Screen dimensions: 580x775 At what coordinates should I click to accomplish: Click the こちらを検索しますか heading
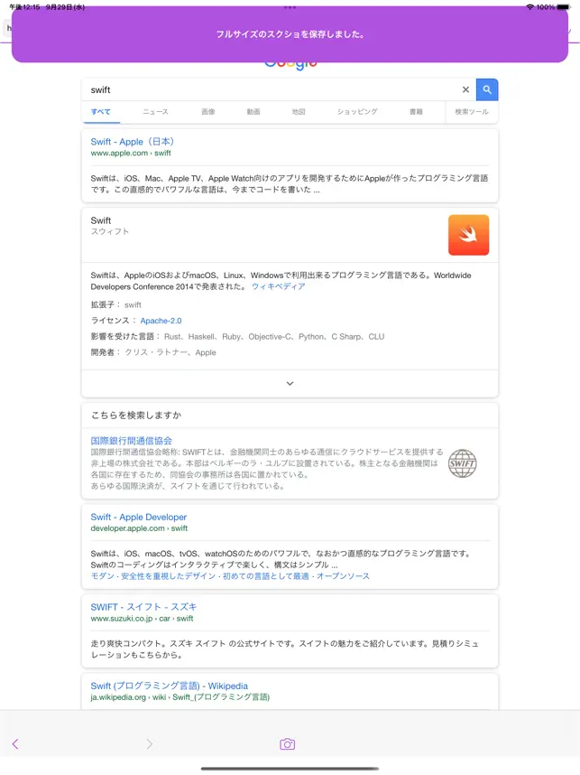pos(136,416)
